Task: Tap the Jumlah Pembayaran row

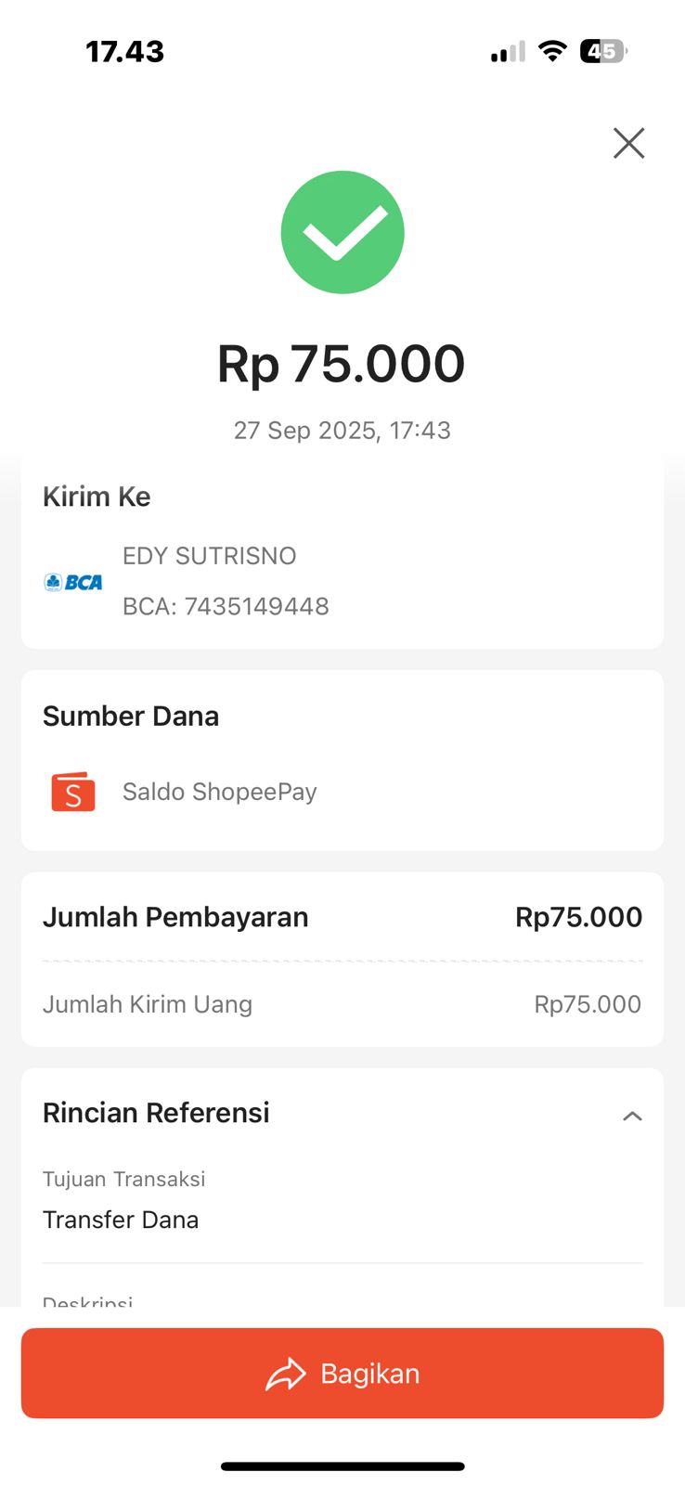Action: pos(342,917)
